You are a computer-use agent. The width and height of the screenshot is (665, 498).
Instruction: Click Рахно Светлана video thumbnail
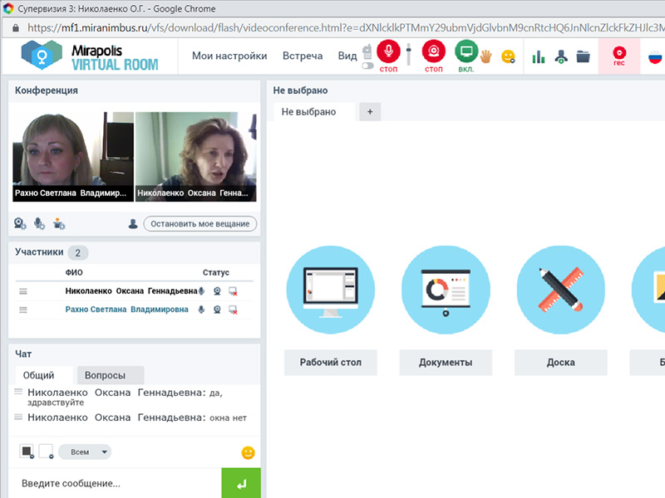click(x=73, y=156)
